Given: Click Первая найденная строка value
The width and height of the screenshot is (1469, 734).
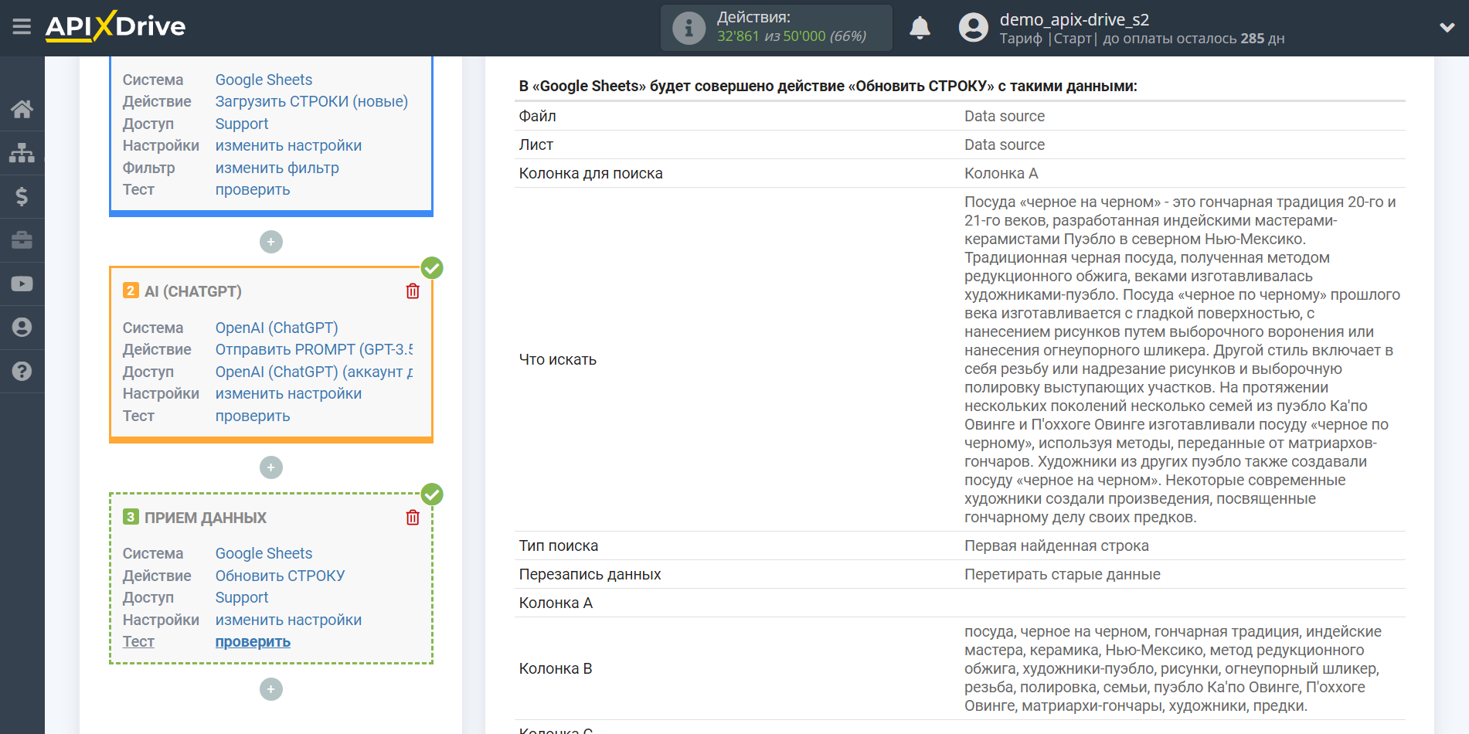Looking at the screenshot, I should pyautogui.click(x=1056, y=545).
